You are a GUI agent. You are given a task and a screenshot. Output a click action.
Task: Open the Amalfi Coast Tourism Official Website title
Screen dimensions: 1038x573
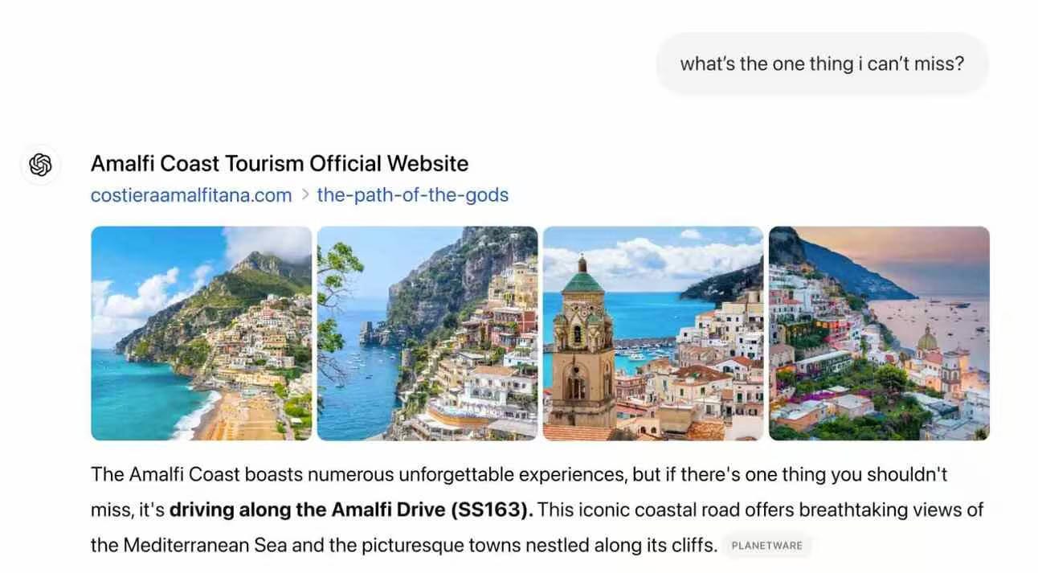point(280,164)
